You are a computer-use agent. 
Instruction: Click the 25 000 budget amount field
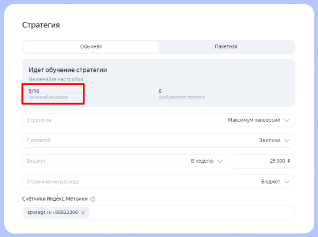pos(263,161)
